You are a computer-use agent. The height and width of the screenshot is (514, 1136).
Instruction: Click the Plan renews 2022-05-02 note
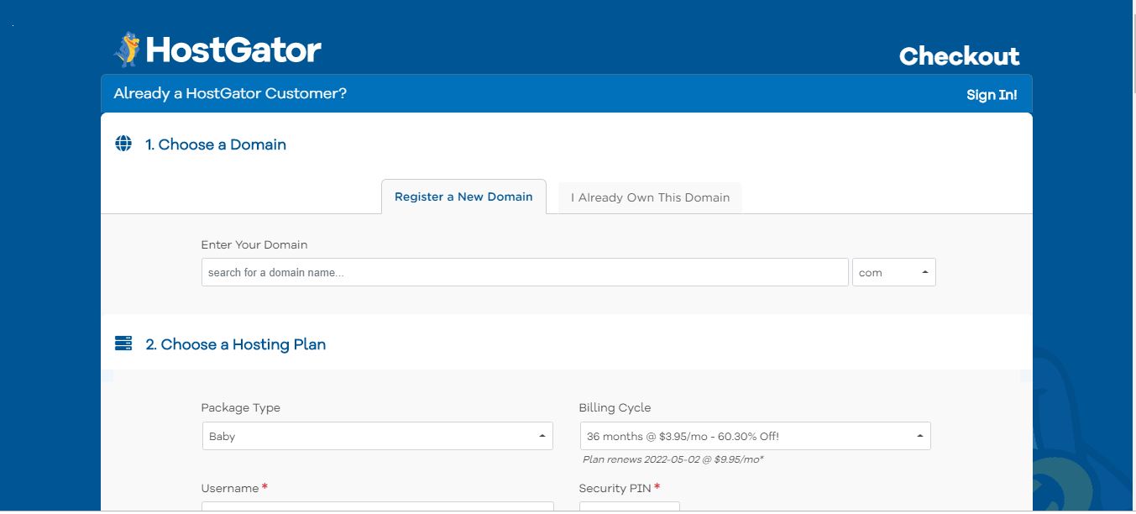[x=673, y=459]
